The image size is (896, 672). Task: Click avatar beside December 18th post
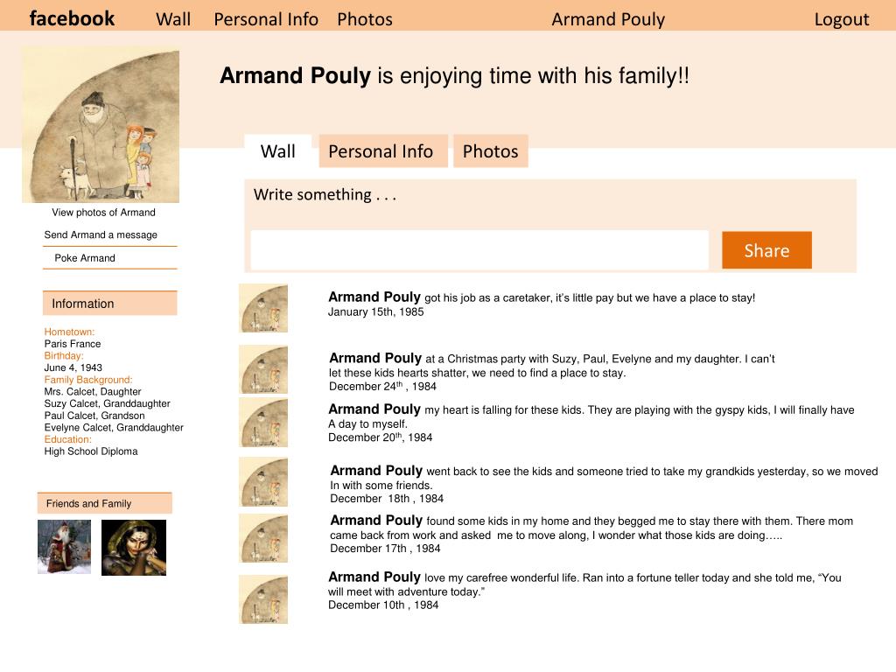[x=263, y=481]
